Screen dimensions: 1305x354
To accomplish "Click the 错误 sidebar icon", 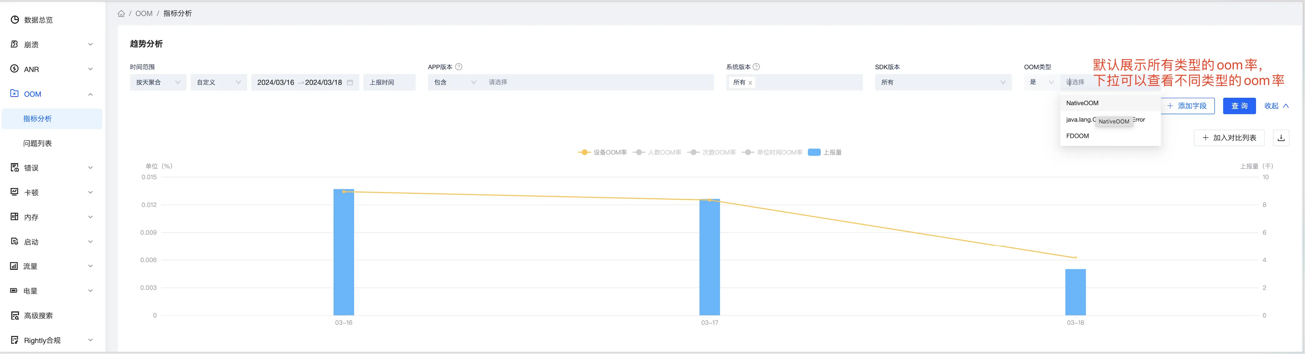I will (x=15, y=168).
